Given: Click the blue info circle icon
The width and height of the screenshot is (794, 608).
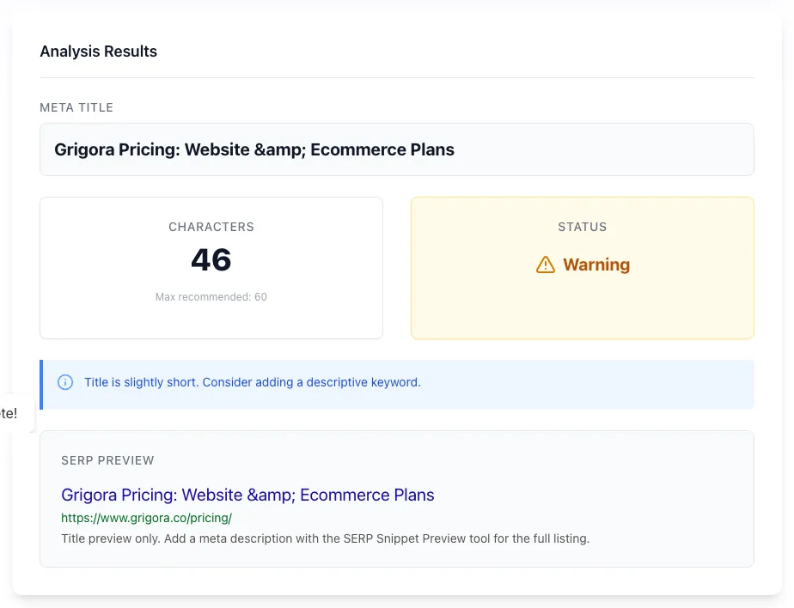Looking at the screenshot, I should (x=64, y=382).
